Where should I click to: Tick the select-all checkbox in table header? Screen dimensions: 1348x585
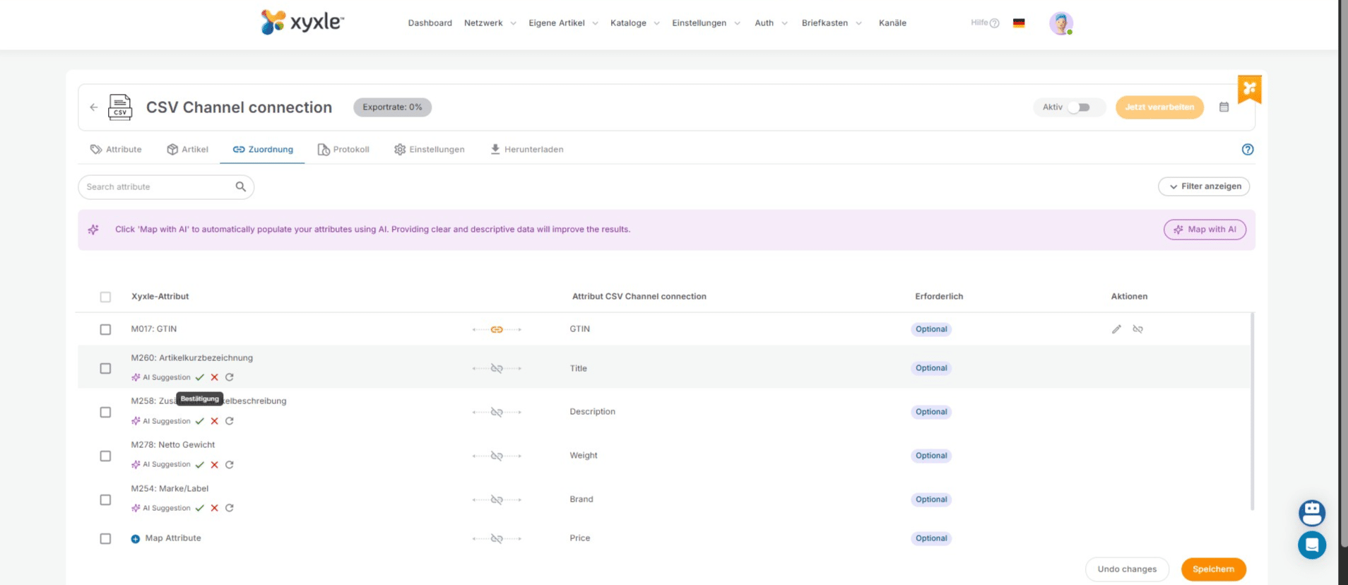(x=105, y=297)
